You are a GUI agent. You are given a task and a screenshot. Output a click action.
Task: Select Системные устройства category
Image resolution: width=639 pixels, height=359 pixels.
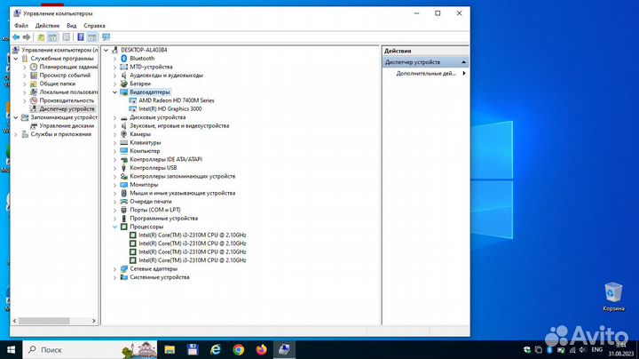pyautogui.click(x=160, y=277)
